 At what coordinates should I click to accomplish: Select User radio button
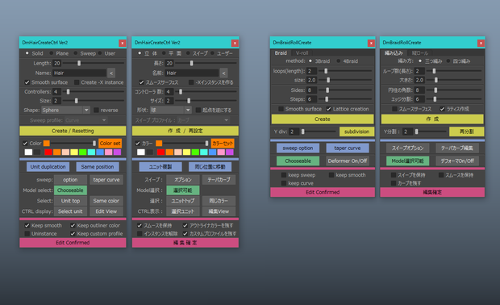click(100, 53)
